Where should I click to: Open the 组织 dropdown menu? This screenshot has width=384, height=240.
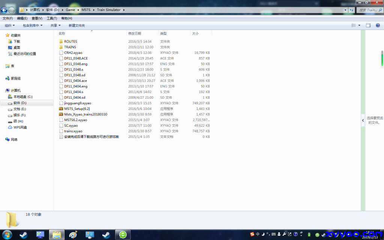click(10, 25)
